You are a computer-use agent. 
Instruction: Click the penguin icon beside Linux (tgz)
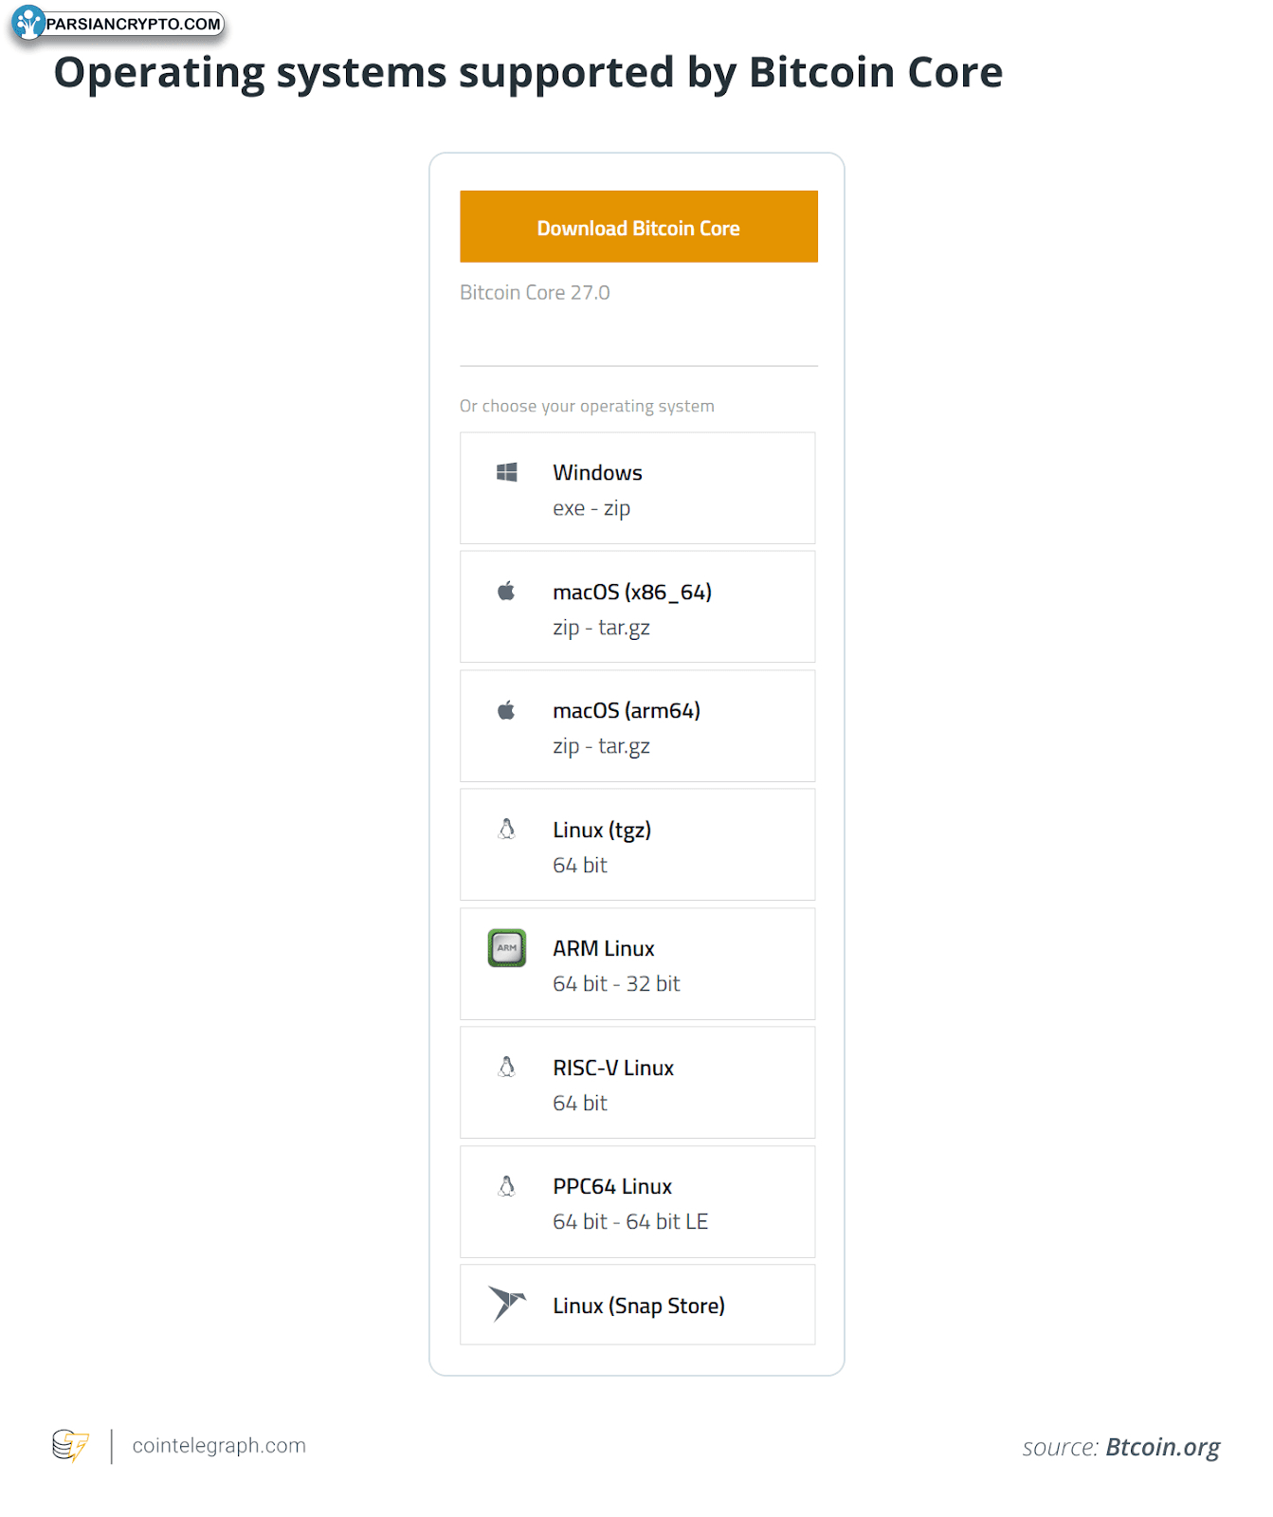[x=507, y=829]
